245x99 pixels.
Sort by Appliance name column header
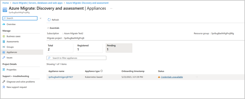56,71
